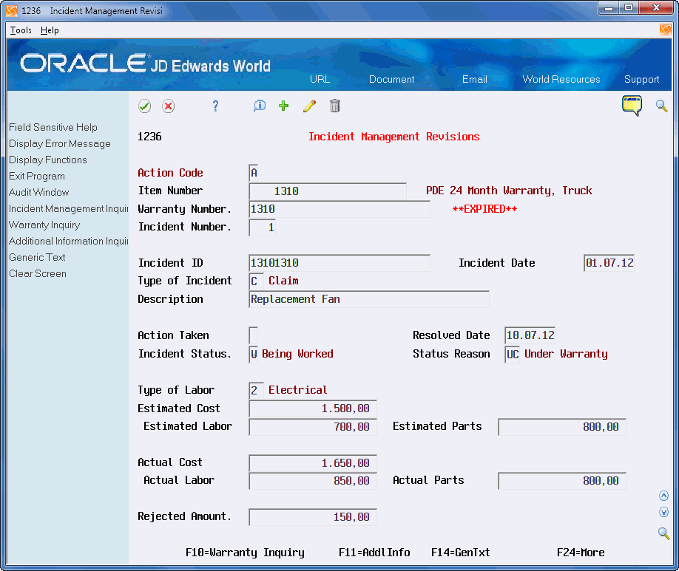
Task: Choose Exit Program in sidebar
Action: (x=37, y=176)
